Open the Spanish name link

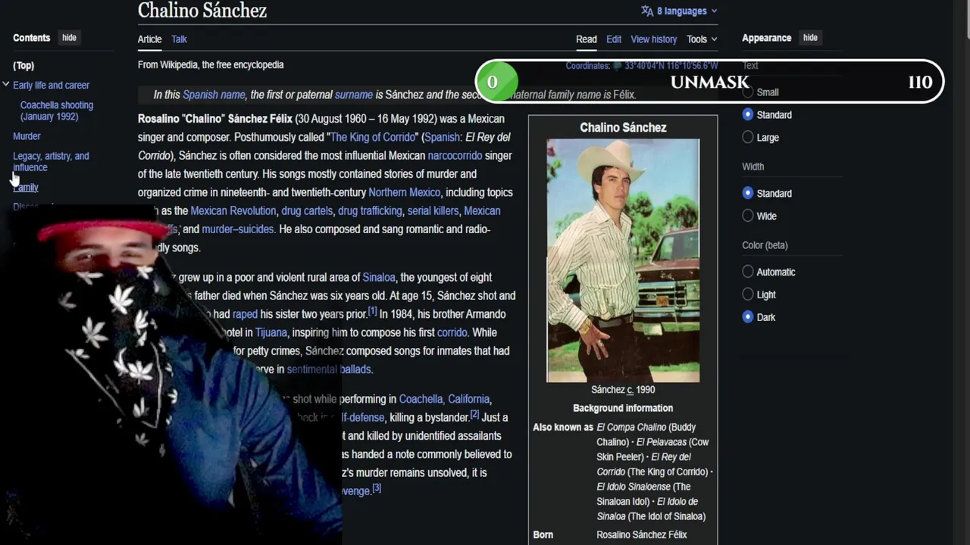tap(214, 95)
